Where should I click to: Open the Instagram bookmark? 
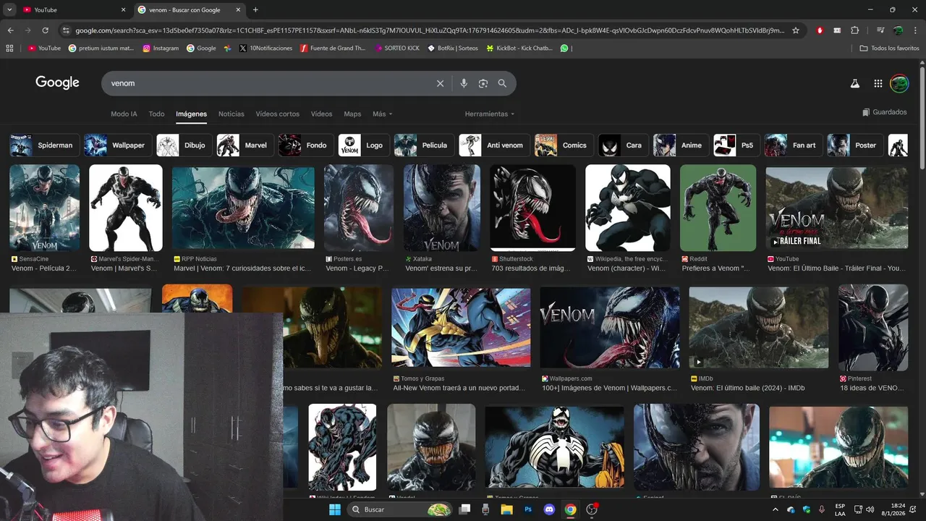161,48
